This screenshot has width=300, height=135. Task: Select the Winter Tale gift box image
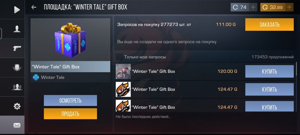pyautogui.click(x=70, y=40)
